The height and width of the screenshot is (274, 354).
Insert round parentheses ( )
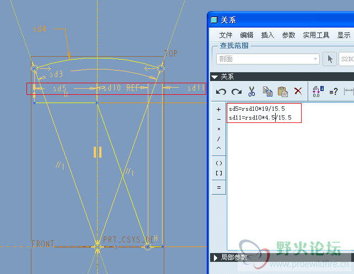click(x=219, y=163)
